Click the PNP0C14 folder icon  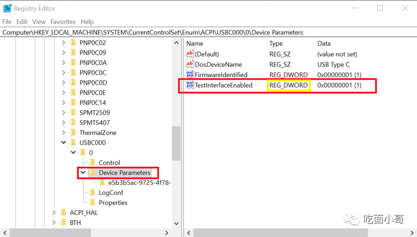73,103
